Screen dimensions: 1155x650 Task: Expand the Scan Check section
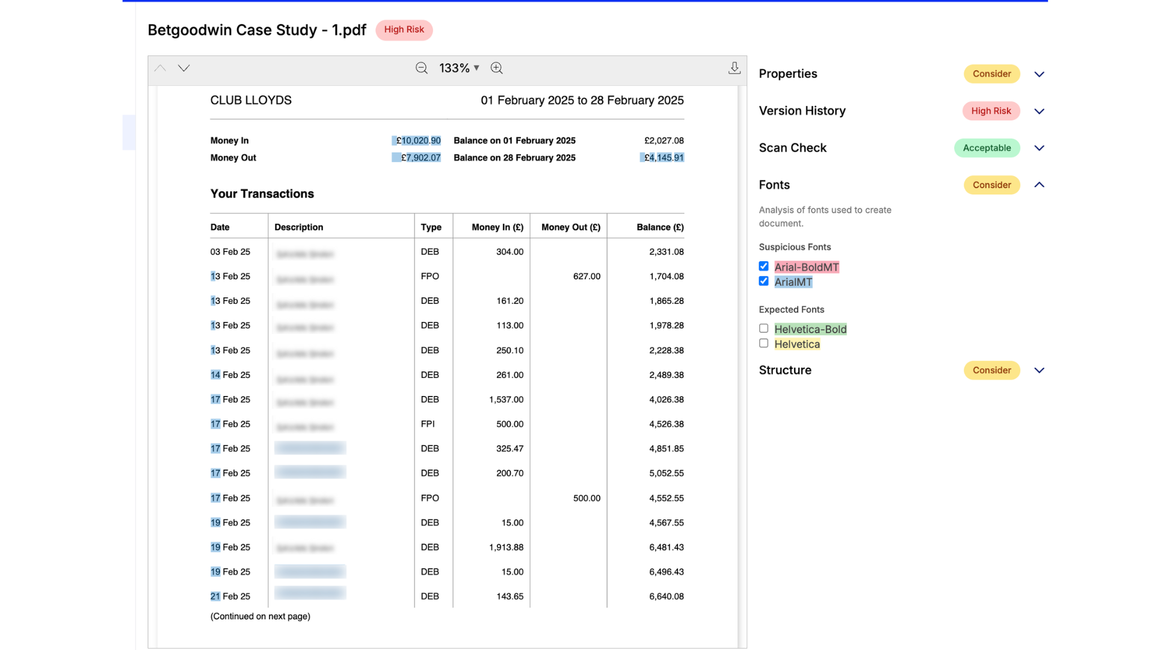(1039, 148)
